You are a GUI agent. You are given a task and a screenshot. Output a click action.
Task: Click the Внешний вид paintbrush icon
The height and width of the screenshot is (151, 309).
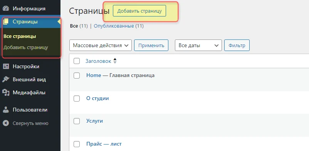coord(6,79)
